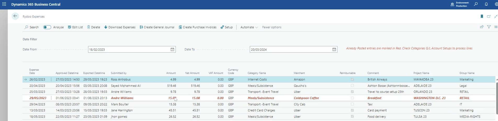Go back with the arrow button

[x=15, y=16]
